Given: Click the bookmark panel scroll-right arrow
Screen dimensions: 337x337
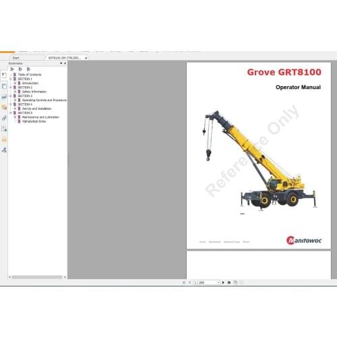Looking at the screenshot, I should (65, 277).
